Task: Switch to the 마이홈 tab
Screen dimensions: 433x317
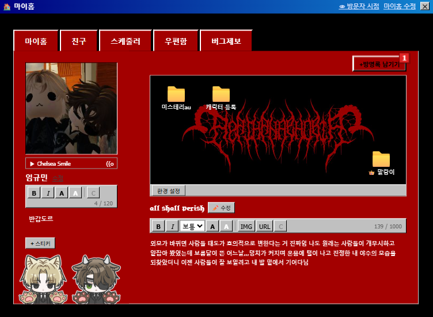Action: coord(36,41)
